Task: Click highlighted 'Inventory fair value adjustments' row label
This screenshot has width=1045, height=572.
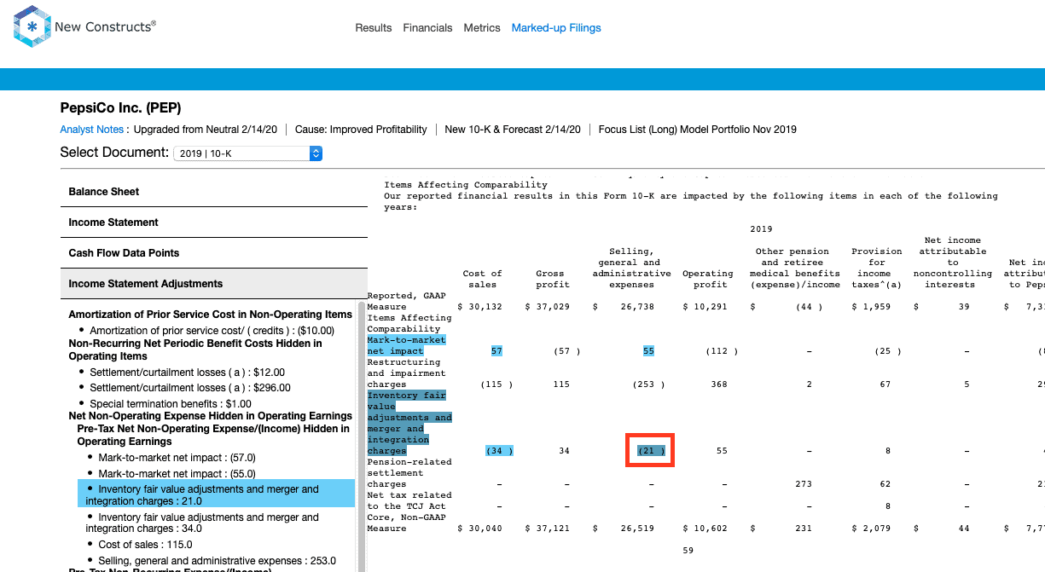Action: tap(409, 423)
